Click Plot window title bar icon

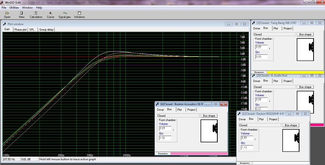pyautogui.click(x=4, y=24)
